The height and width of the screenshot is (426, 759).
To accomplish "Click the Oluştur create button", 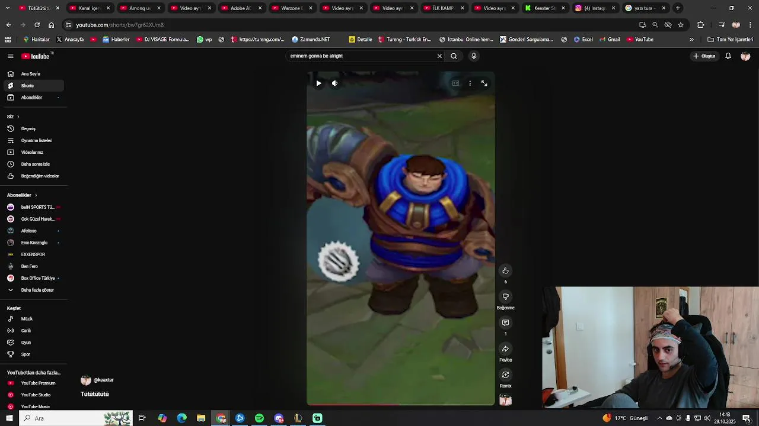I will (x=704, y=56).
